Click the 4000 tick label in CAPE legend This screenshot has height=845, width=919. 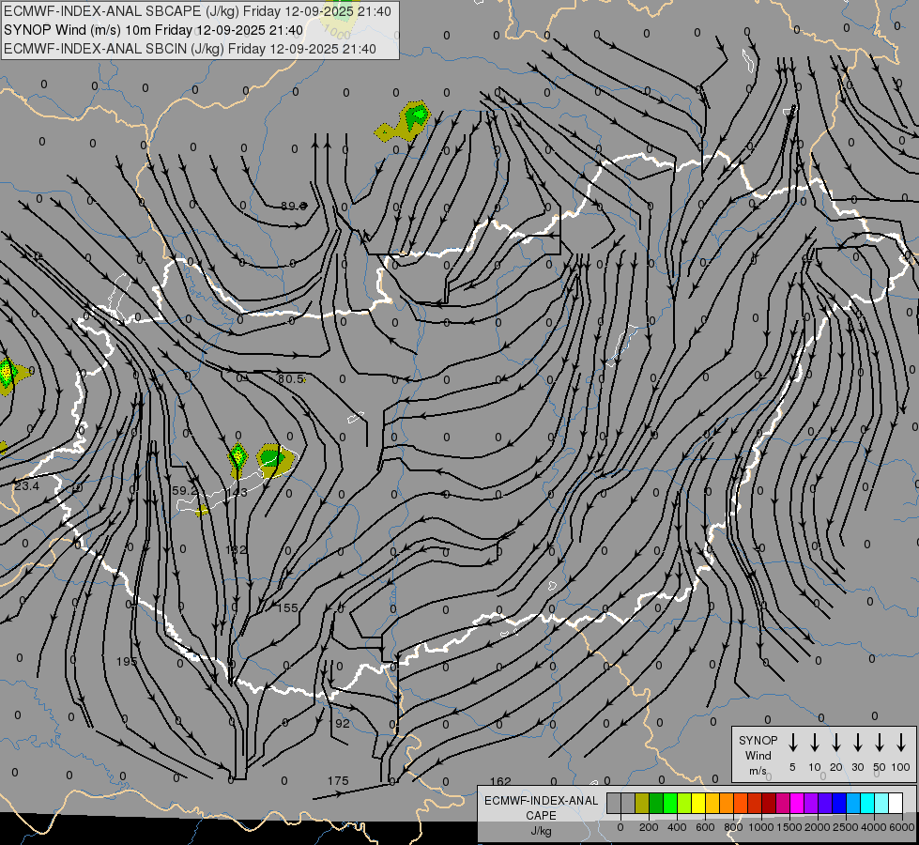(x=874, y=827)
